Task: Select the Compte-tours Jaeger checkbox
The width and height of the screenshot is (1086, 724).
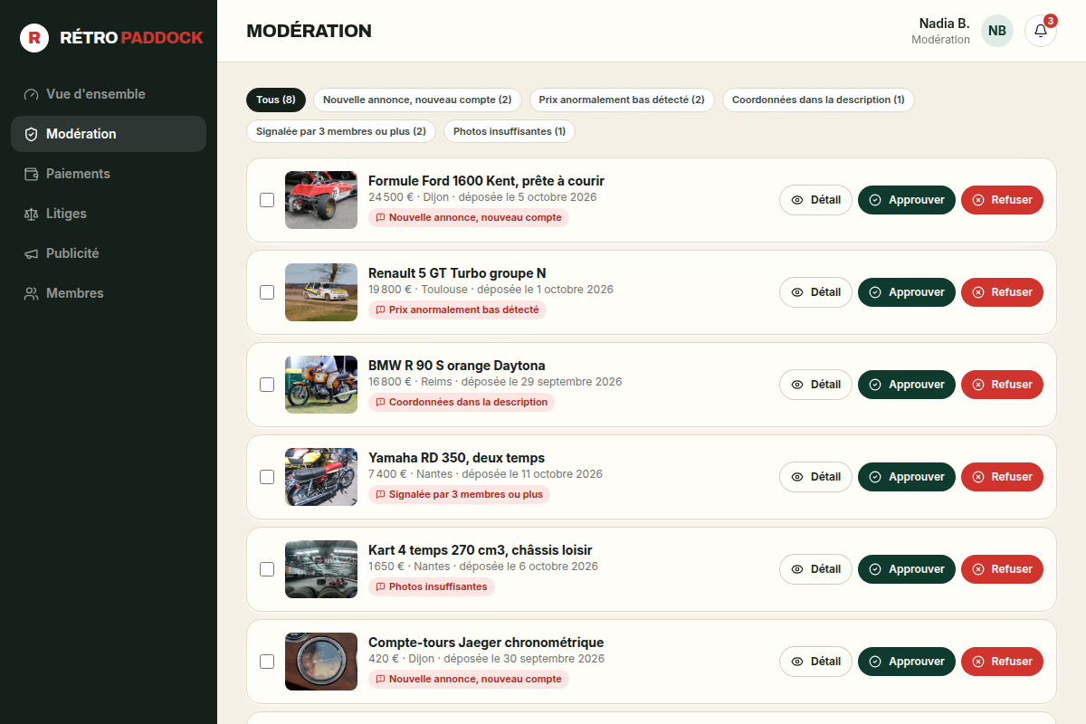Action: (x=267, y=662)
